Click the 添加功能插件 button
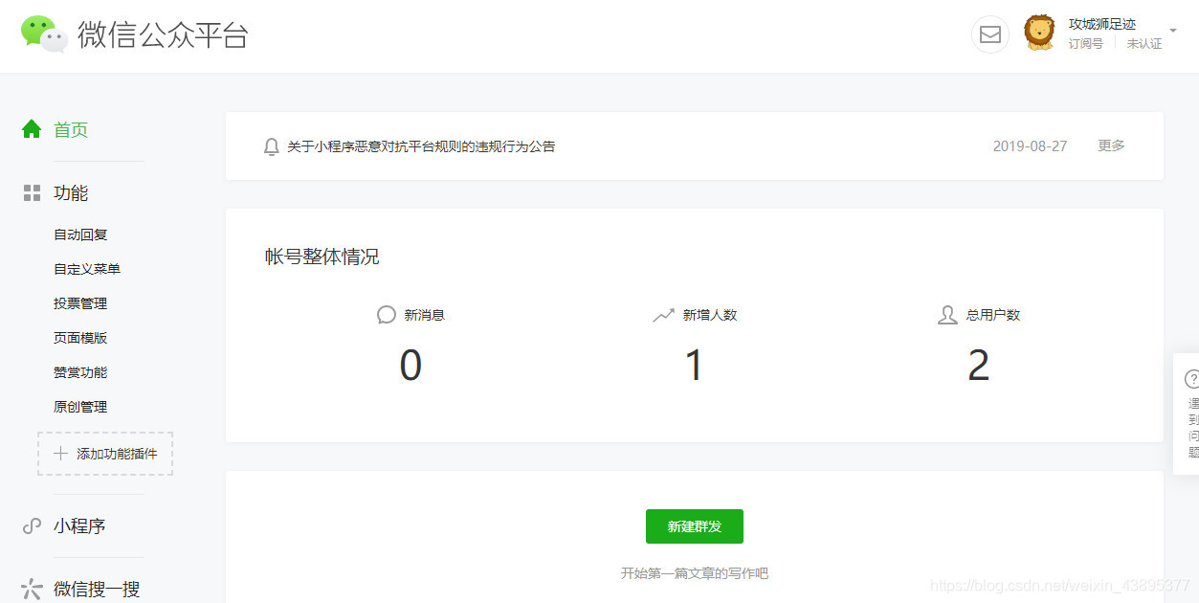Image resolution: width=1199 pixels, height=603 pixels. tap(105, 454)
